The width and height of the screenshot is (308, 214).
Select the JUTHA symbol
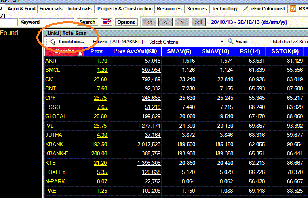tap(54, 135)
